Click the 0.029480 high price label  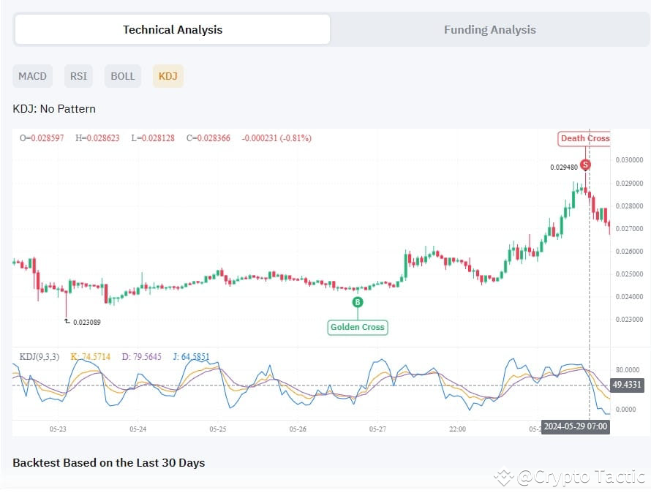point(563,167)
